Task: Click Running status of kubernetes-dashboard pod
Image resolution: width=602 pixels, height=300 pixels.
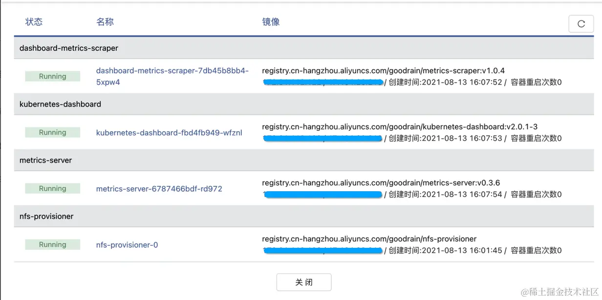Action: (x=53, y=133)
